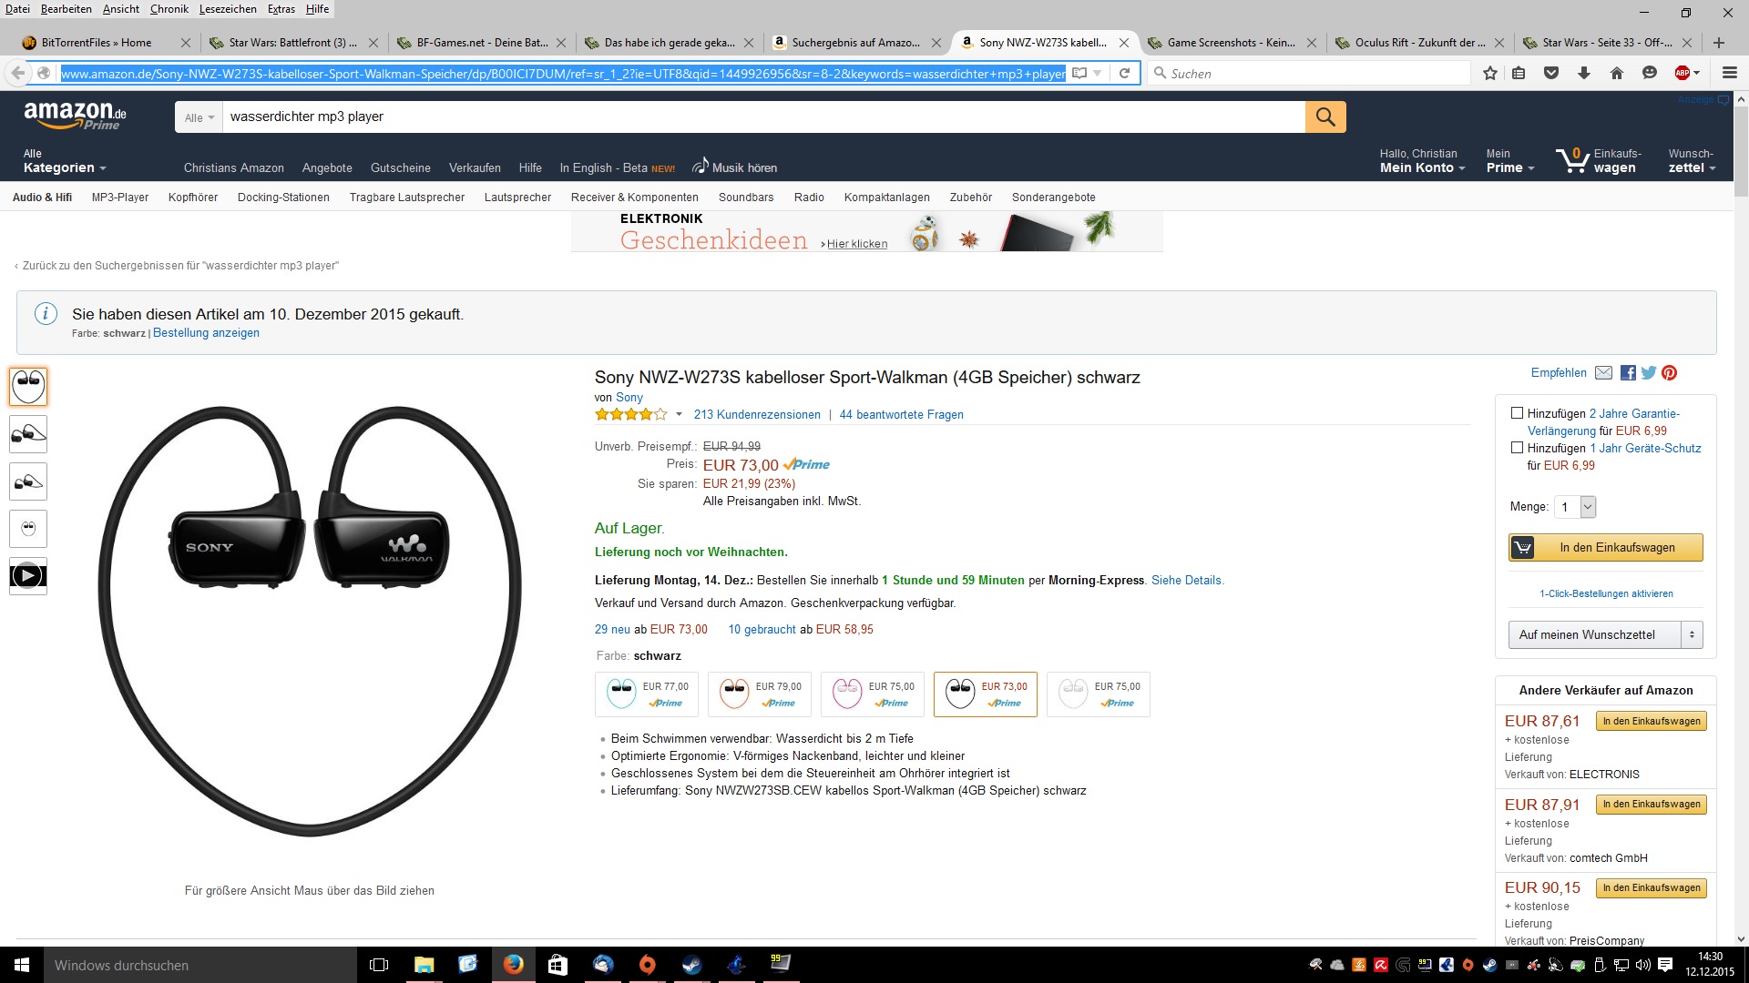Open the Steam icon in taskbar

tap(692, 965)
